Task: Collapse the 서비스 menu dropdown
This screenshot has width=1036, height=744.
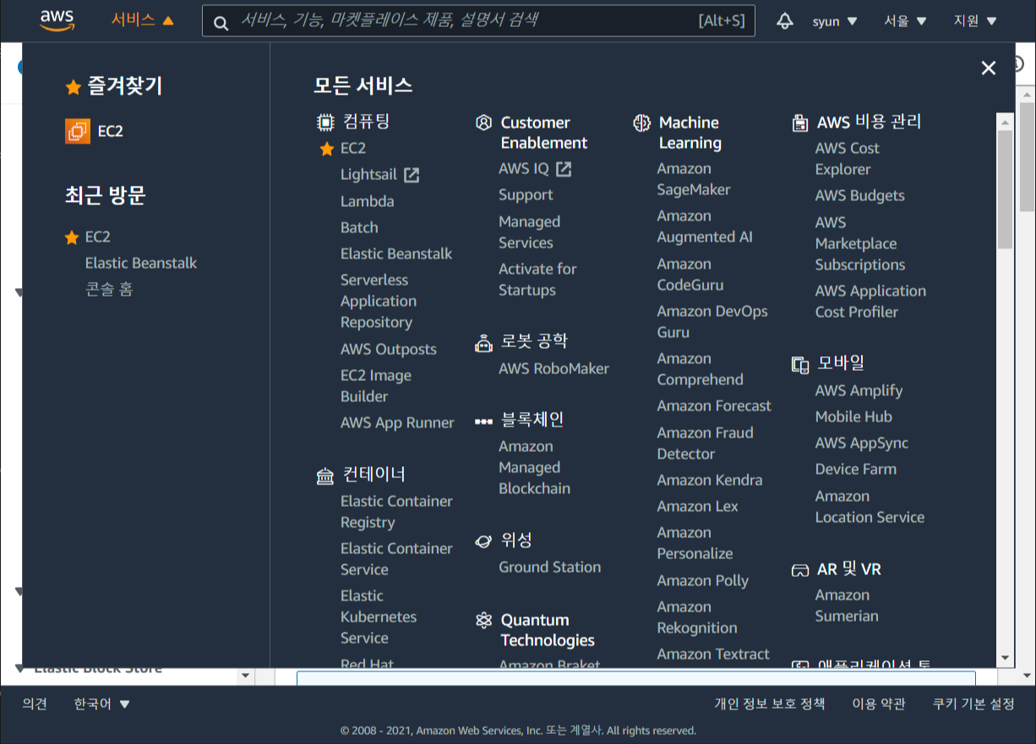Action: [x=143, y=20]
